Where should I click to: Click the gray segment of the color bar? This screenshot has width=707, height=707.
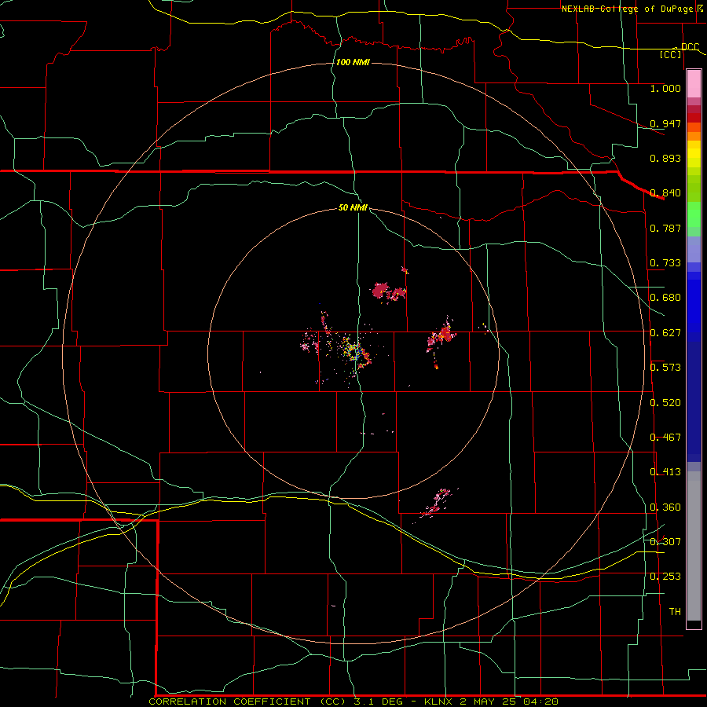coord(694,546)
